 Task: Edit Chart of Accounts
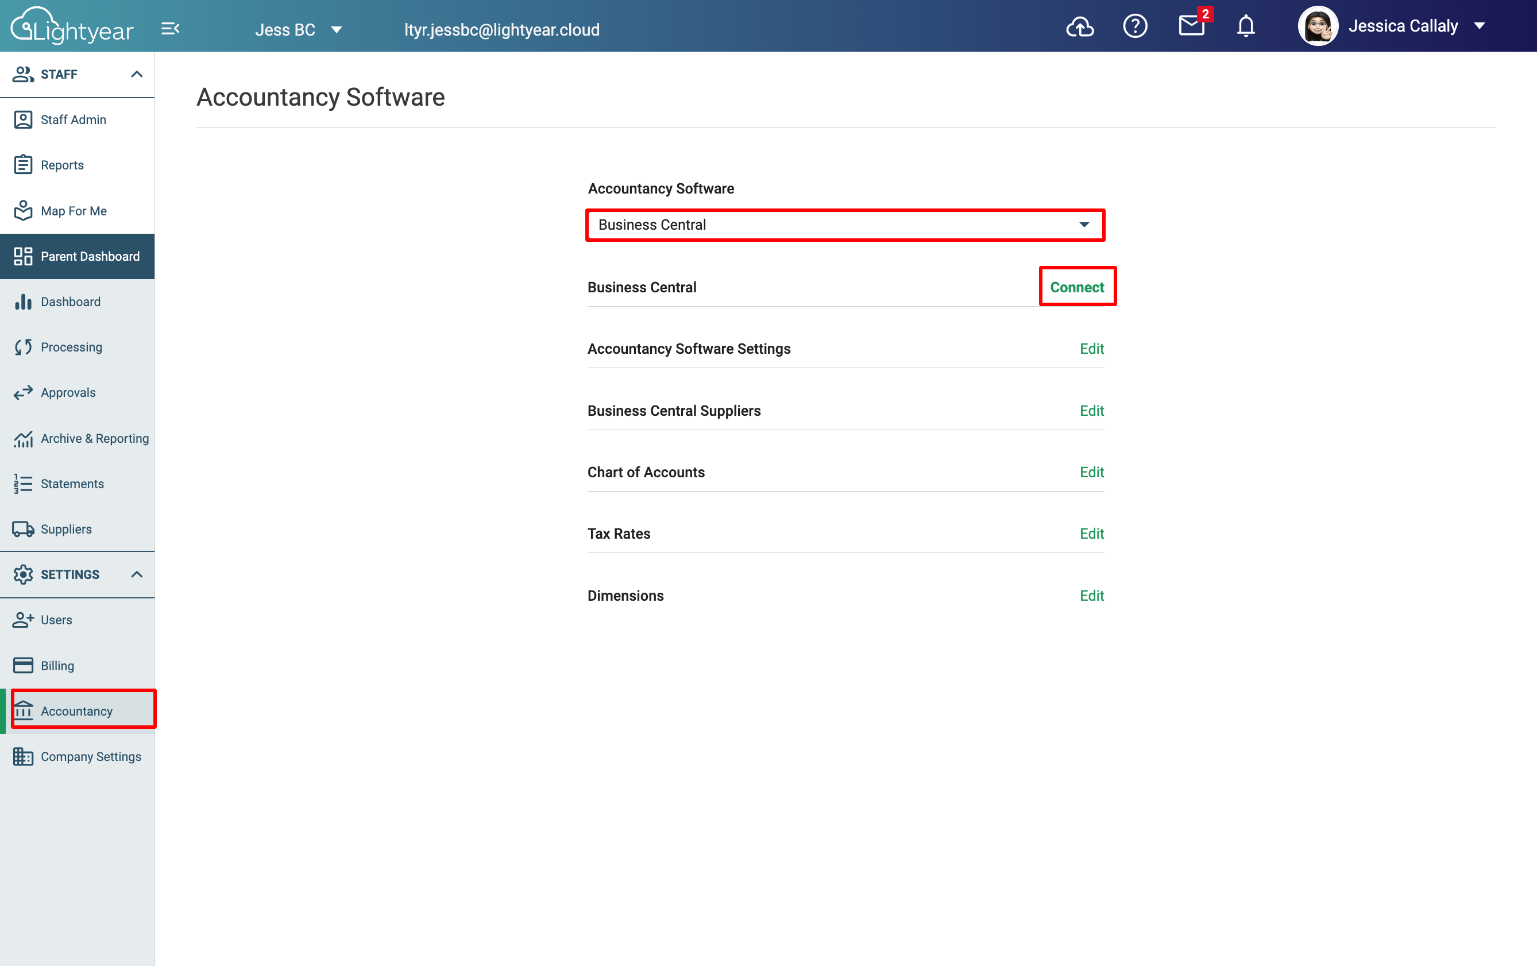[1091, 472]
